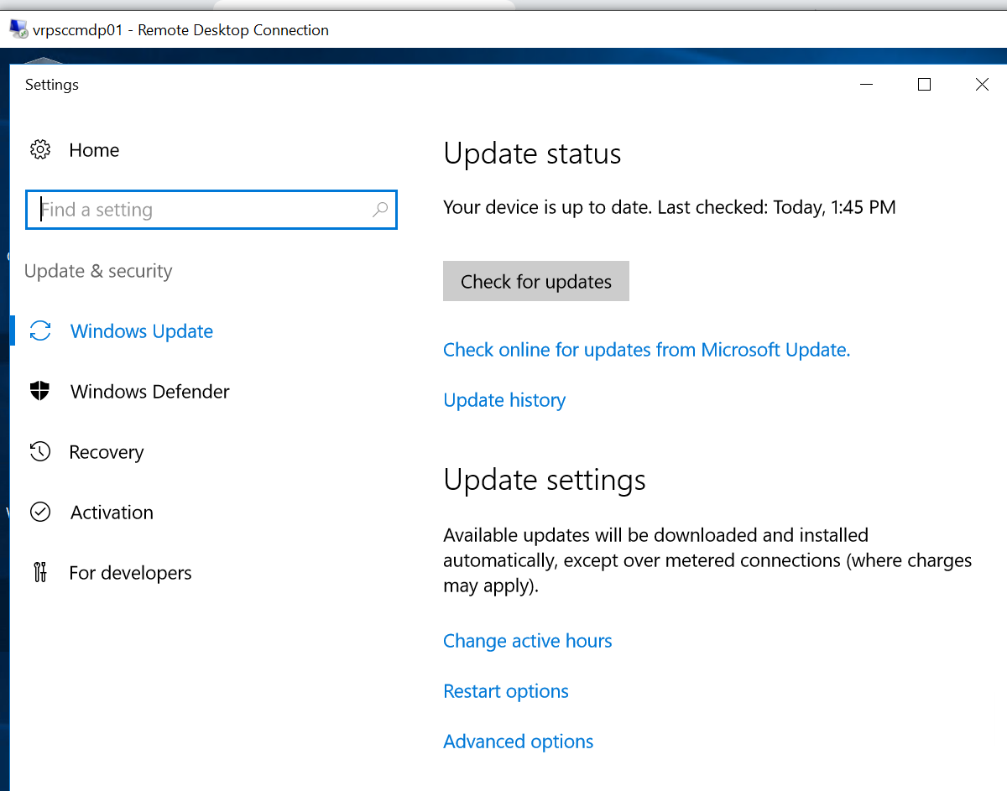This screenshot has width=1007, height=791.
Task: Open Windows Defender settings
Action: click(150, 392)
